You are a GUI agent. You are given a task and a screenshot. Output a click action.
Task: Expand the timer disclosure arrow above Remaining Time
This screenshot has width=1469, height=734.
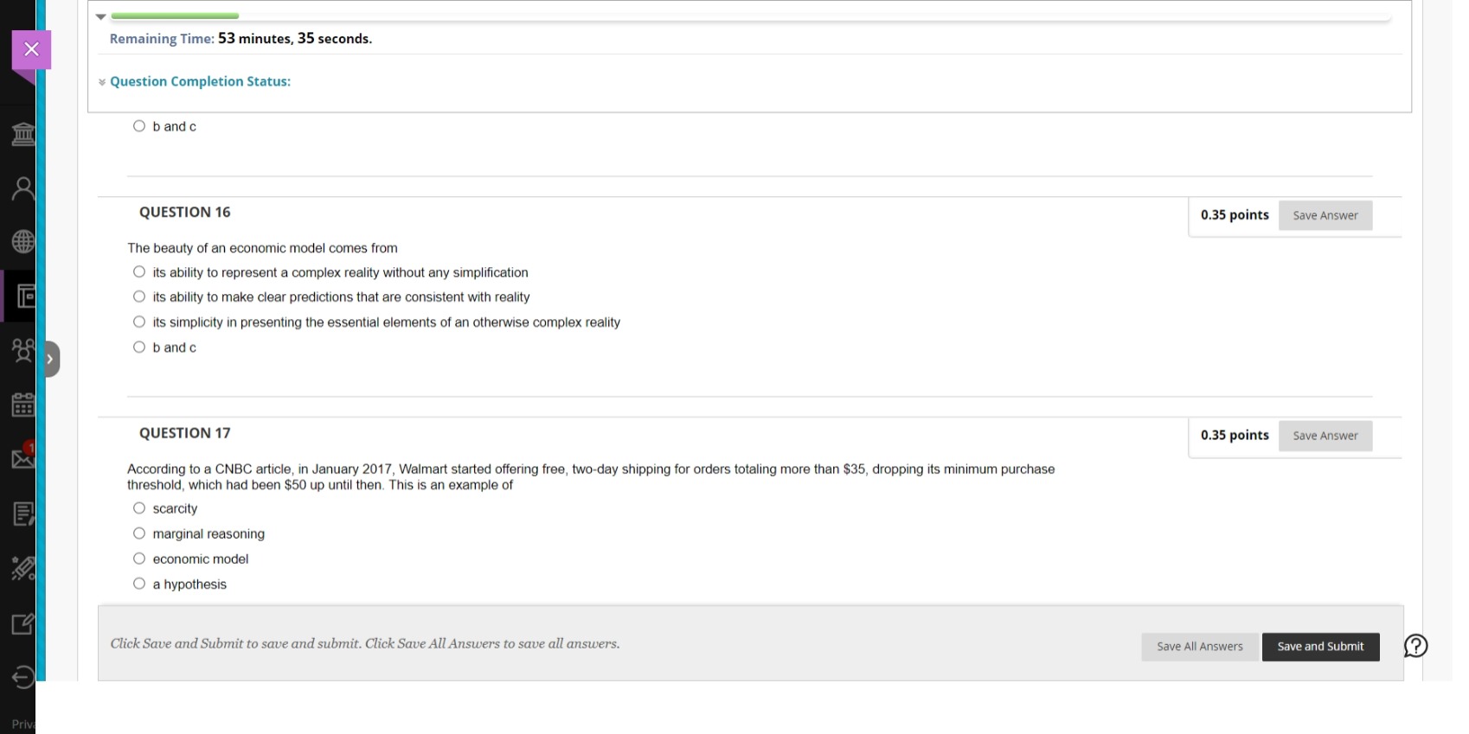click(100, 16)
